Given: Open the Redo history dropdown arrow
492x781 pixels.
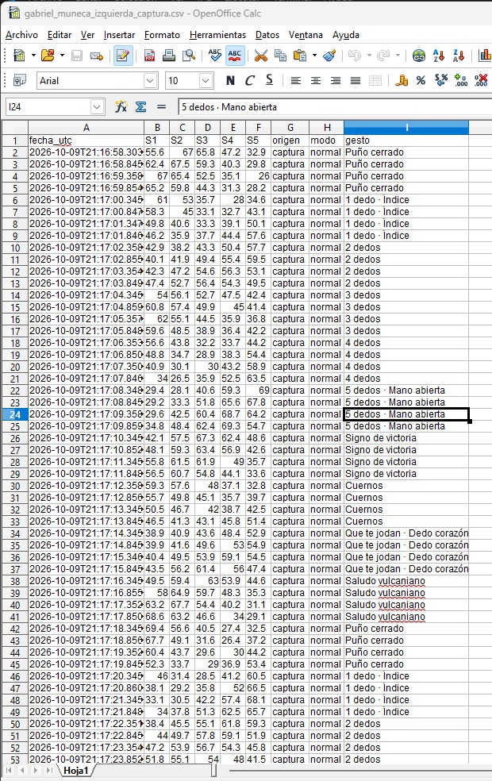Looking at the screenshot, I should pos(398,56).
